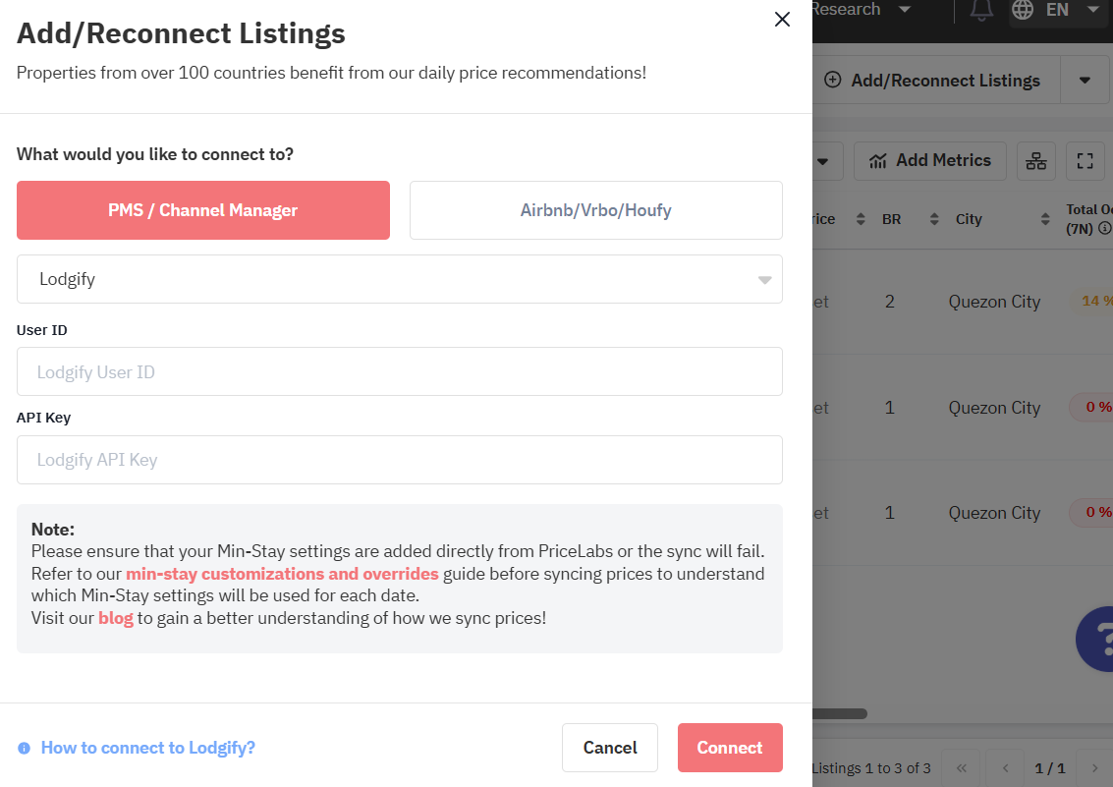Click the info icon near Total Occupancy
Image resolution: width=1113 pixels, height=787 pixels.
point(1104,229)
